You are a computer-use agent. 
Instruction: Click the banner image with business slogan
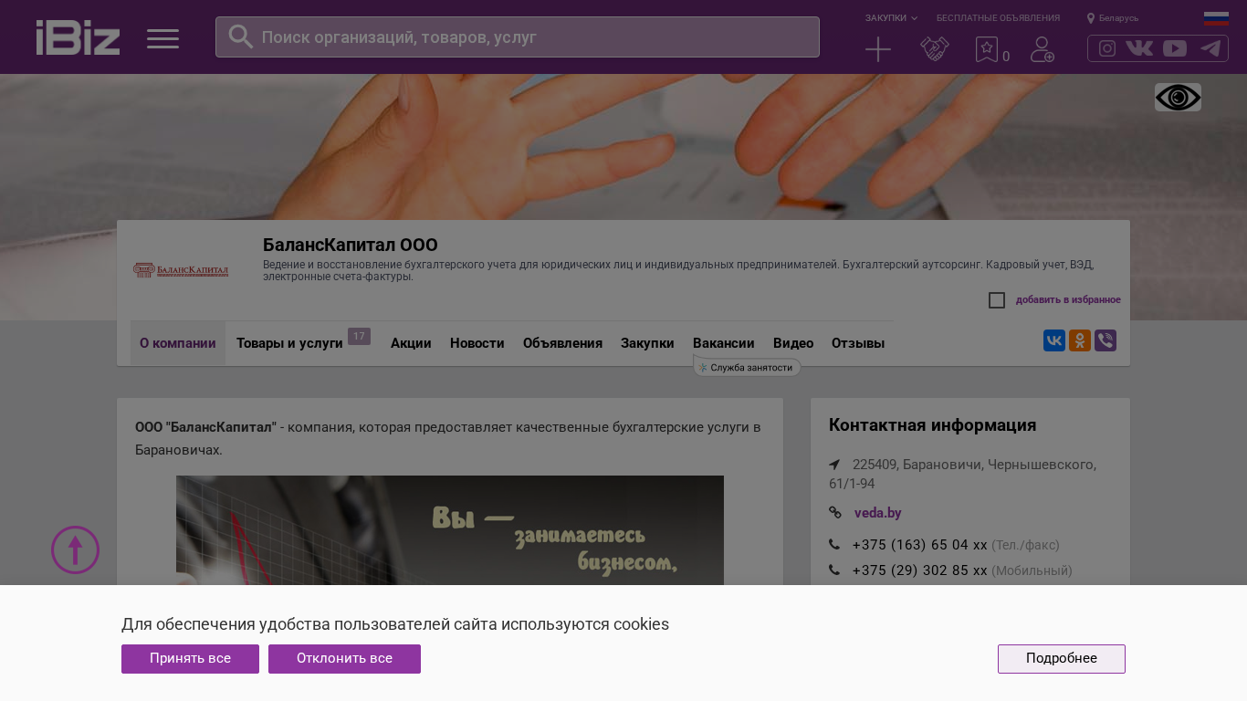coord(450,530)
